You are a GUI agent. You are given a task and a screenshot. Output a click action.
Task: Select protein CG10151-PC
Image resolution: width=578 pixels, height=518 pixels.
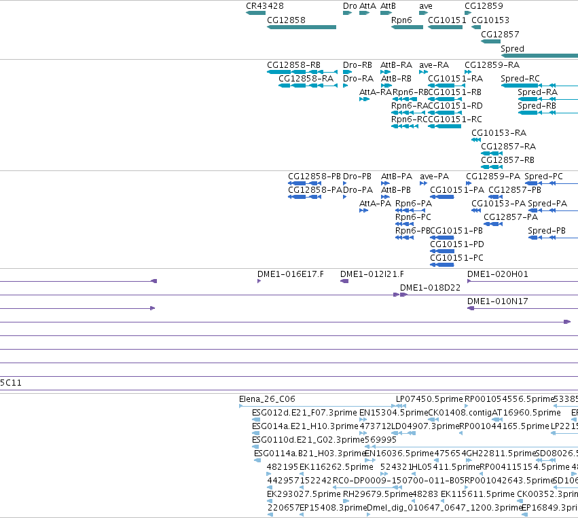tap(442, 265)
